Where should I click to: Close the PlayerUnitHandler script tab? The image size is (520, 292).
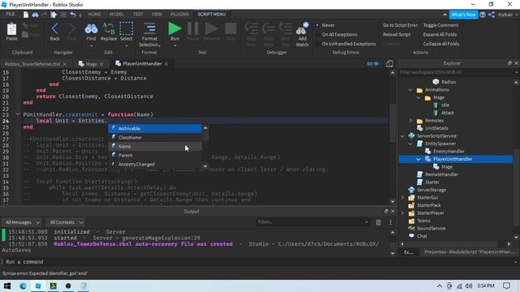166,64
